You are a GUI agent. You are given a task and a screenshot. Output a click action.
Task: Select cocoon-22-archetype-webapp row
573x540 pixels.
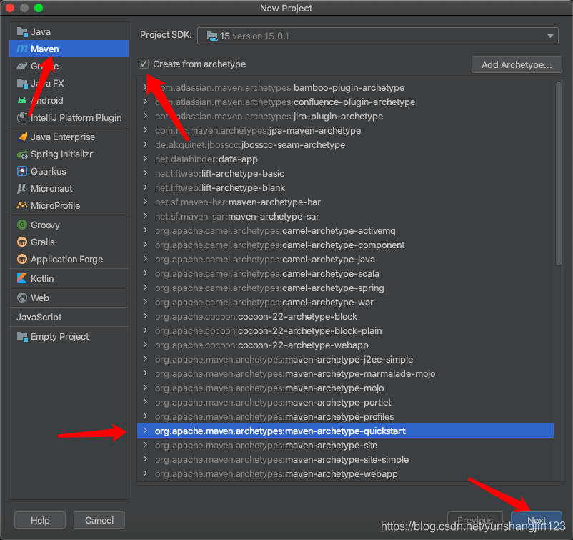tap(345, 345)
